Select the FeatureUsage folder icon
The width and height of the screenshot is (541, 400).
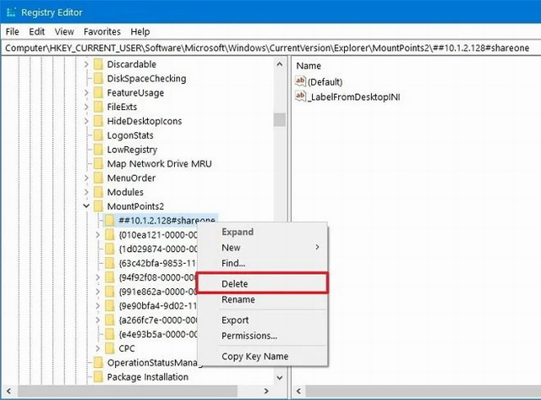click(x=98, y=93)
